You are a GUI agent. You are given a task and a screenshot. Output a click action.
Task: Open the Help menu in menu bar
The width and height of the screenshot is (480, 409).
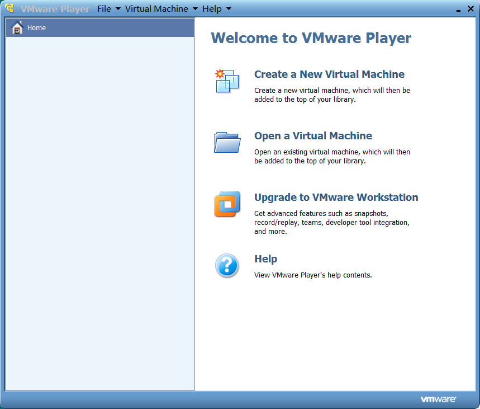[x=212, y=9]
